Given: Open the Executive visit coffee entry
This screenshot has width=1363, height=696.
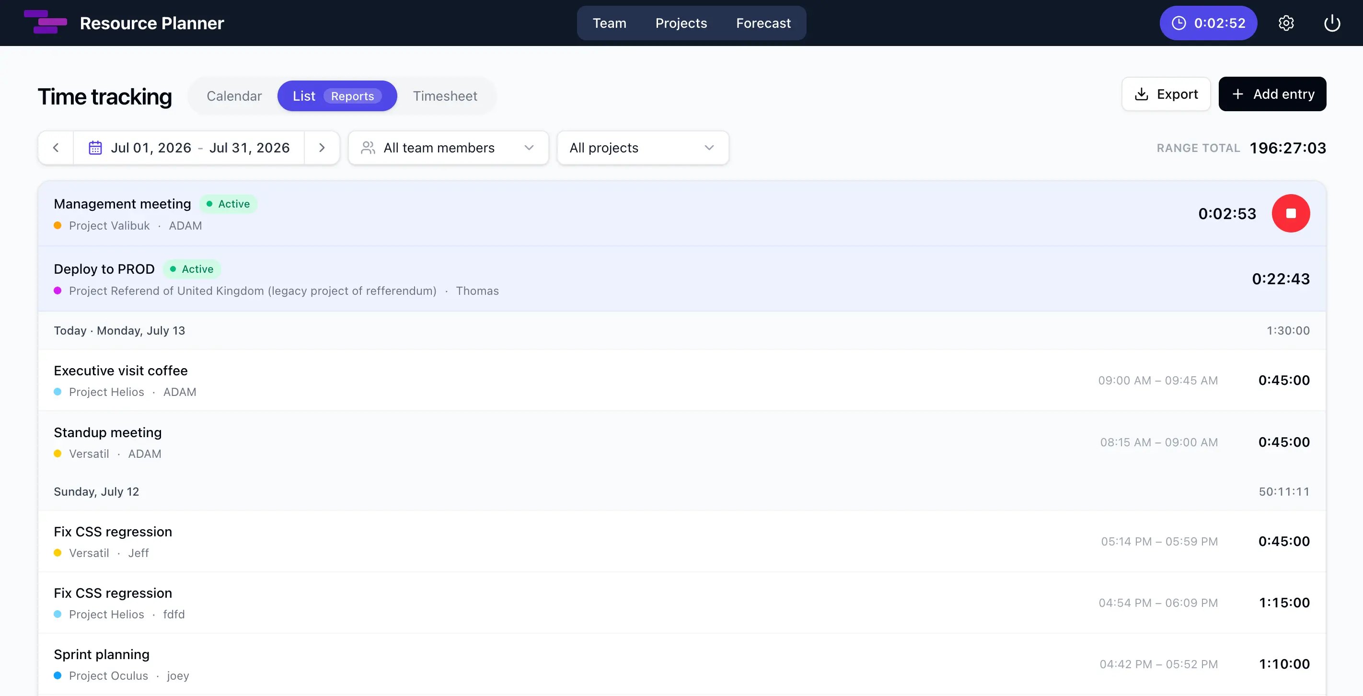Looking at the screenshot, I should (681, 380).
